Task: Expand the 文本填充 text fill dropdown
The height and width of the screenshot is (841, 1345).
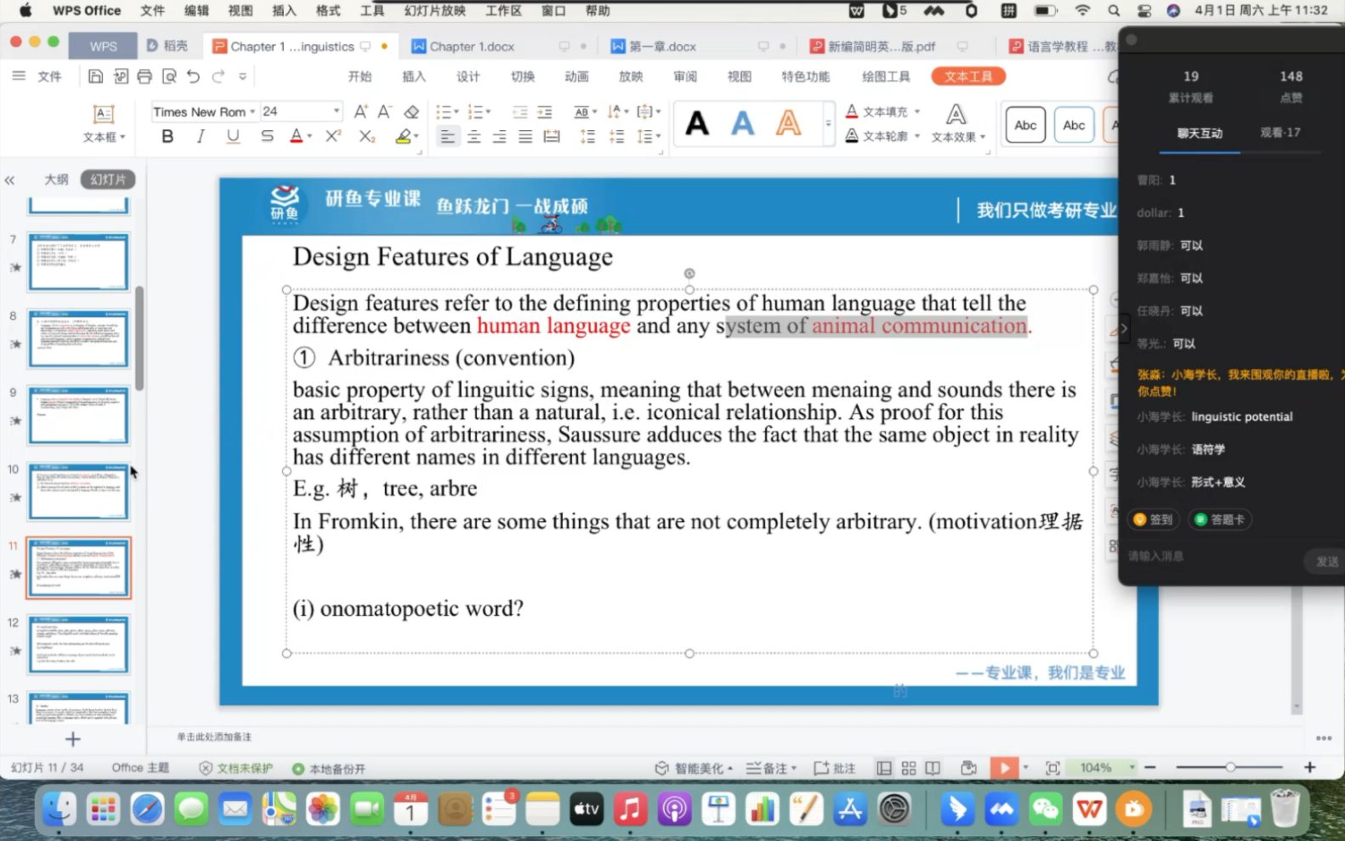Action: [917, 111]
